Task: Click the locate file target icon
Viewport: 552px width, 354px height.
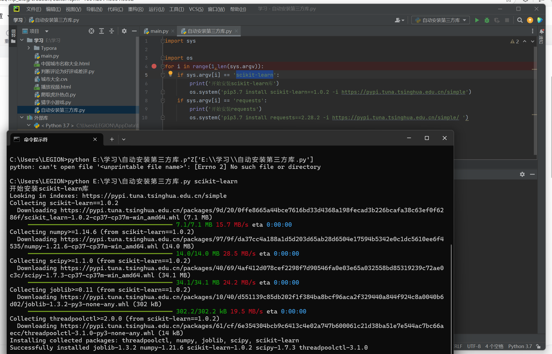Action: pyautogui.click(x=91, y=31)
